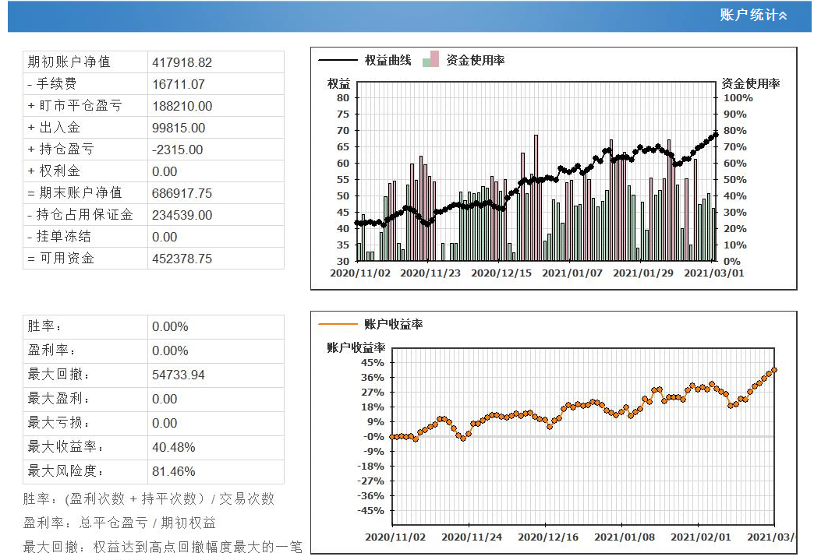Click the 2020/11/02 date on equity chart

click(x=359, y=273)
